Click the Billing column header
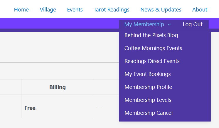The image size is (219, 128). (58, 87)
